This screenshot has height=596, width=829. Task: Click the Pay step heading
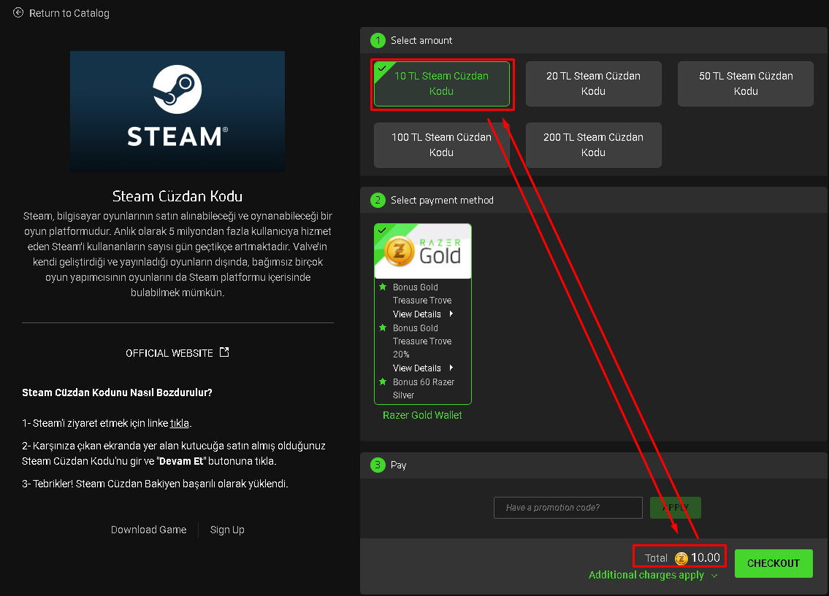399,465
